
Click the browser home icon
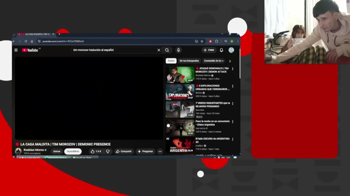(x=32, y=41)
